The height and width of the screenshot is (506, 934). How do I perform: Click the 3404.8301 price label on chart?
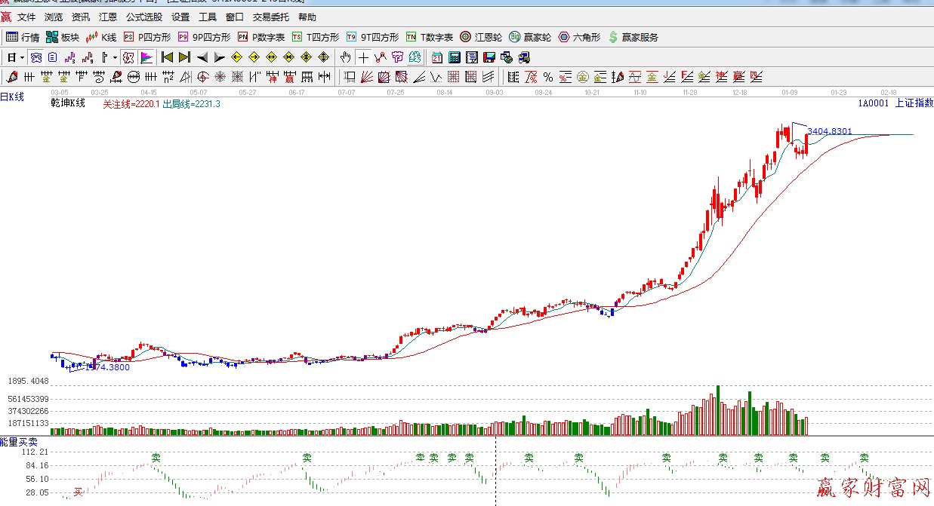click(829, 131)
